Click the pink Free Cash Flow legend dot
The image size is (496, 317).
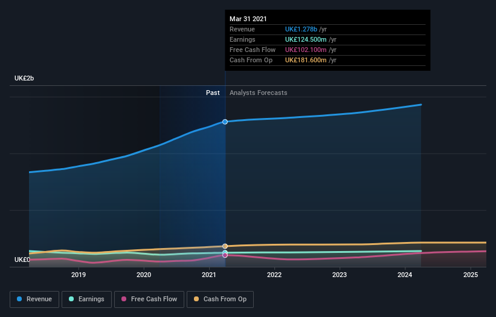pos(124,299)
